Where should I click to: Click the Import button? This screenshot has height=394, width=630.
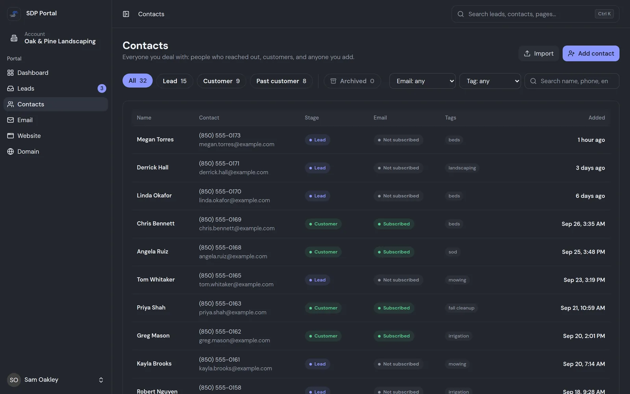point(539,54)
